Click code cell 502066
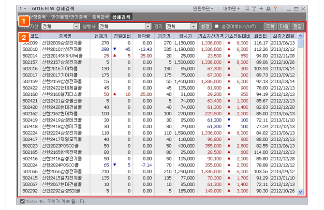Viewport: 324px width, 210px height. click(x=30, y=171)
